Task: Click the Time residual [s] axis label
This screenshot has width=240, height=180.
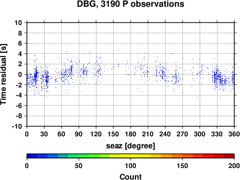Action: [x=3, y=74]
